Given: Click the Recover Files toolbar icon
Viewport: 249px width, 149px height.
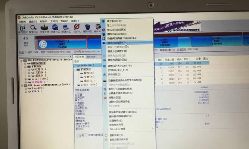Looking at the screenshot, I should pyautogui.click(x=44, y=28).
